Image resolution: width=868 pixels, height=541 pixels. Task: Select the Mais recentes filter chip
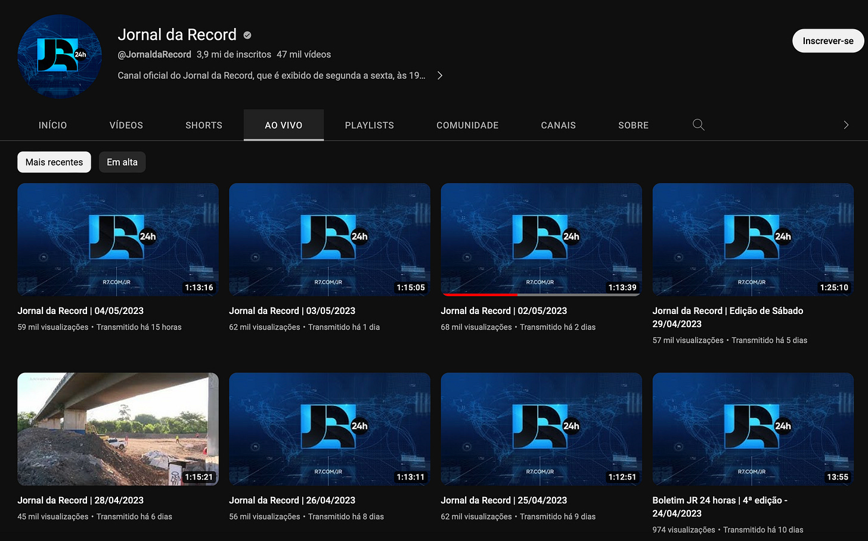click(54, 162)
